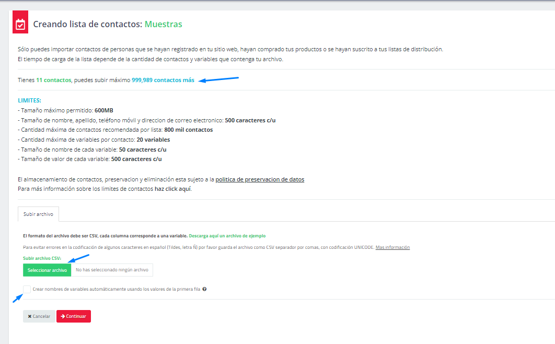The width and height of the screenshot is (555, 344).
Task: Open 'politica de preservacion de datos' link
Action: [x=260, y=179]
